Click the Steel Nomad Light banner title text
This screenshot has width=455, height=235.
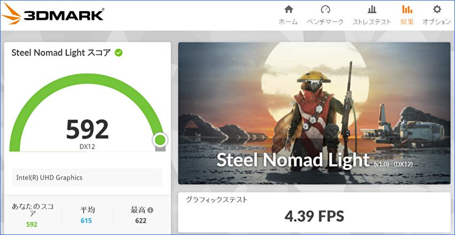[293, 160]
